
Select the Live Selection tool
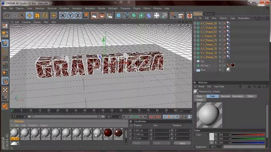[x=22, y=16]
